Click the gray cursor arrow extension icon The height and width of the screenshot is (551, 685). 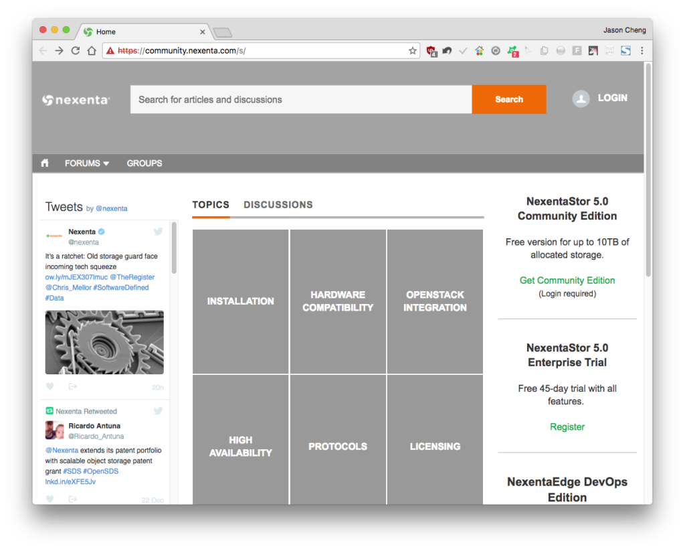528,51
